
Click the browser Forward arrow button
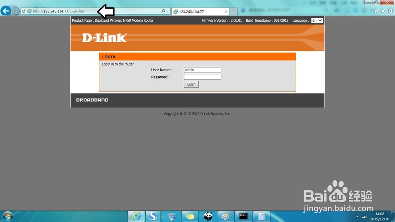coord(16,11)
